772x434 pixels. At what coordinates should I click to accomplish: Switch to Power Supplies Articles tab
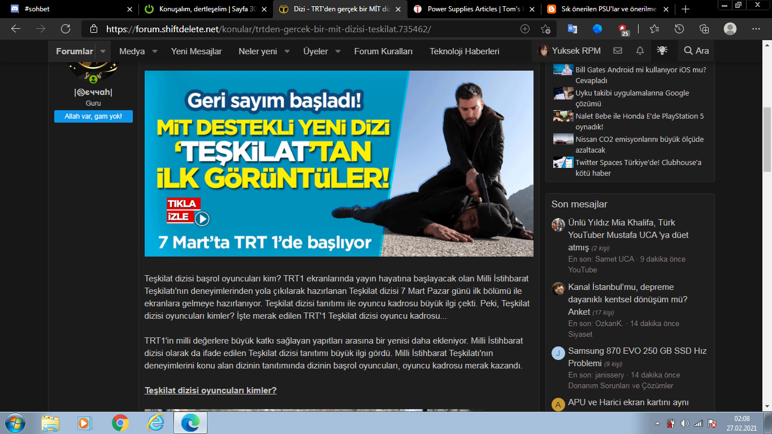[x=474, y=9]
